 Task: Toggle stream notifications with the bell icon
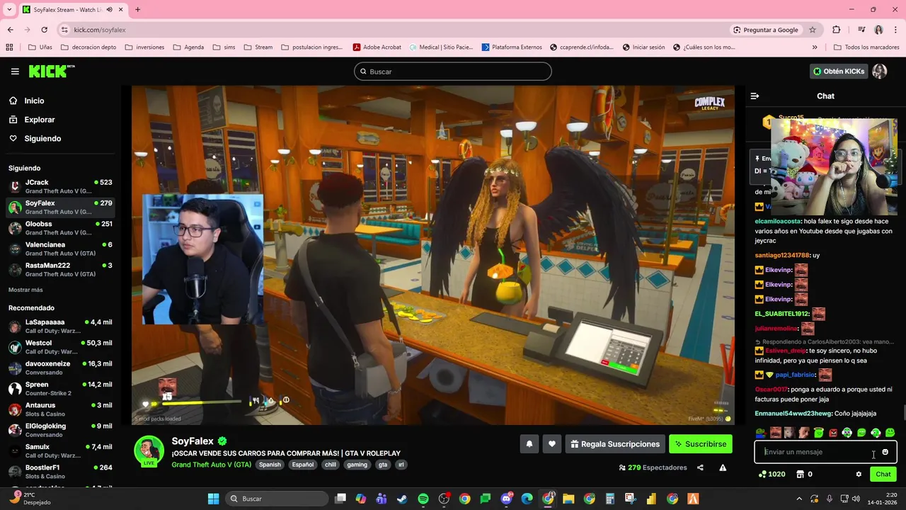coord(529,444)
